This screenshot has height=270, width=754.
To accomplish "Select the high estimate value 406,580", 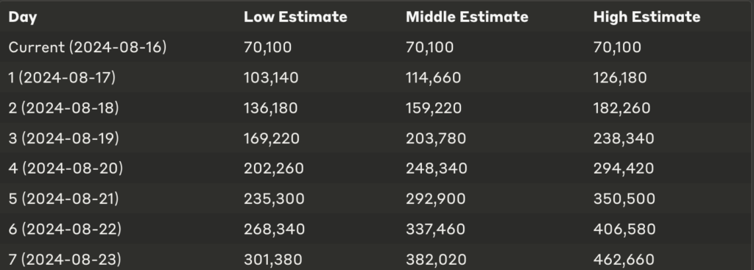I will (x=624, y=229).
